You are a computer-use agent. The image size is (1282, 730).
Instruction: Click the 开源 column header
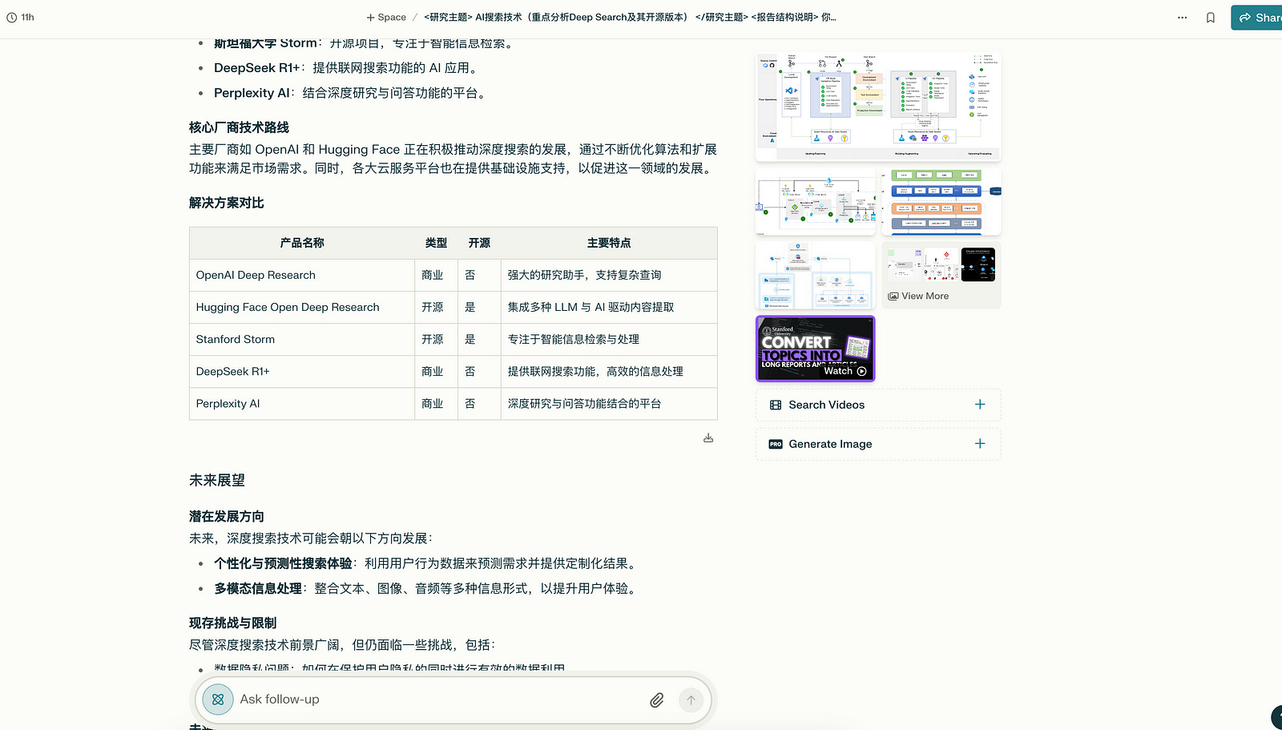click(479, 243)
